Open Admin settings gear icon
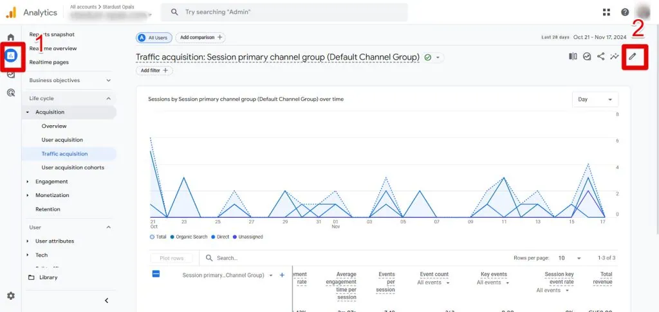Viewport: 659px width, 312px height. 10,296
